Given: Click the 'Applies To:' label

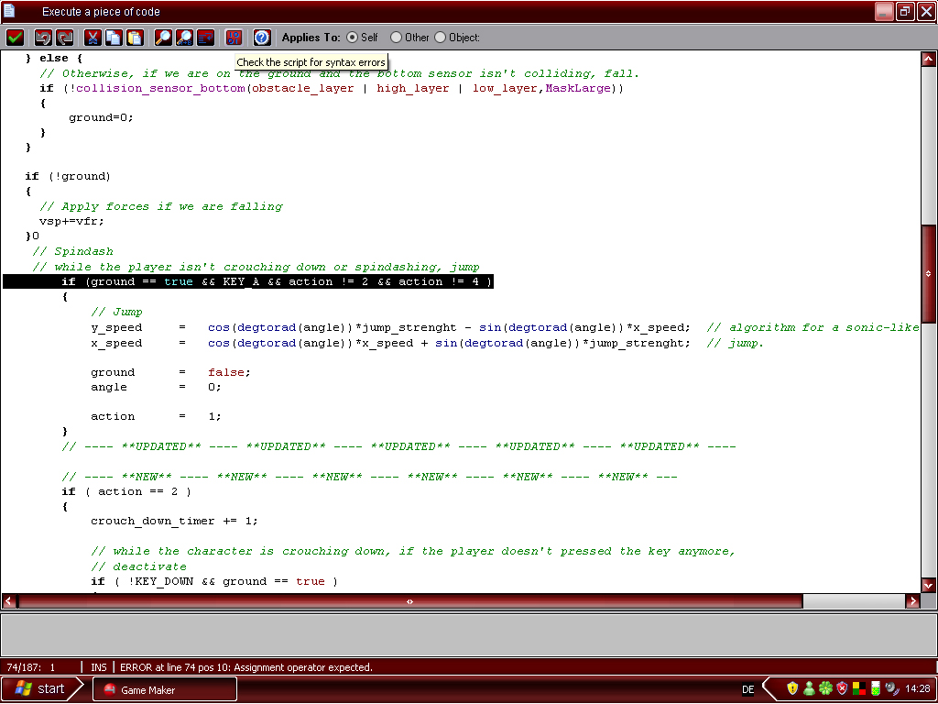Looking at the screenshot, I should tap(311, 37).
